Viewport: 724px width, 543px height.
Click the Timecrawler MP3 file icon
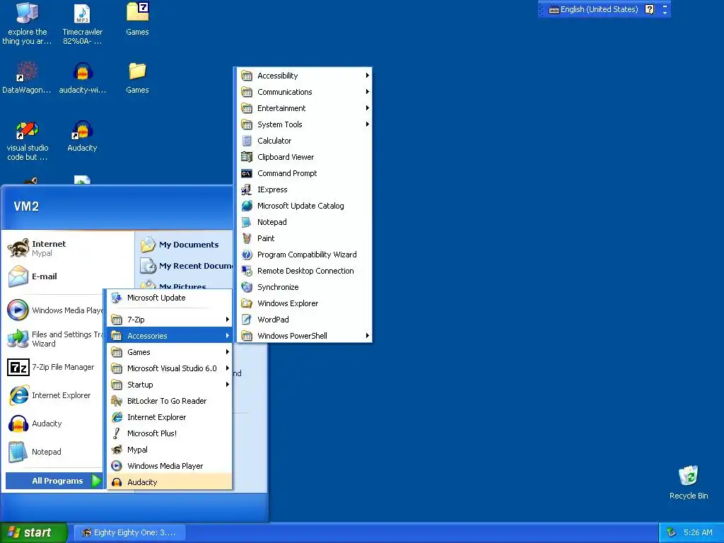point(82,14)
